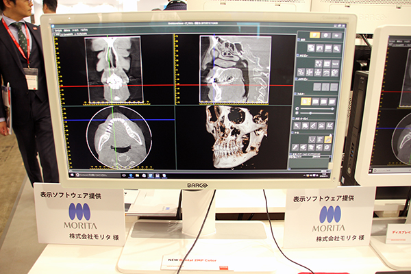Click the upper slider track in the side panel
The image size is (411, 274).
tap(316, 108)
